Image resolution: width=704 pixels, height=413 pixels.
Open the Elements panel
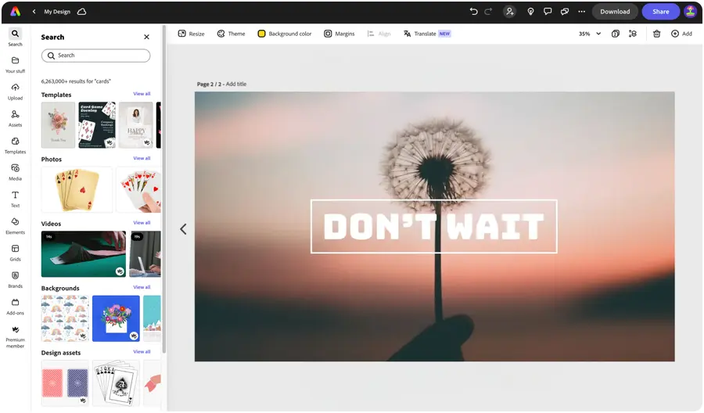click(15, 225)
